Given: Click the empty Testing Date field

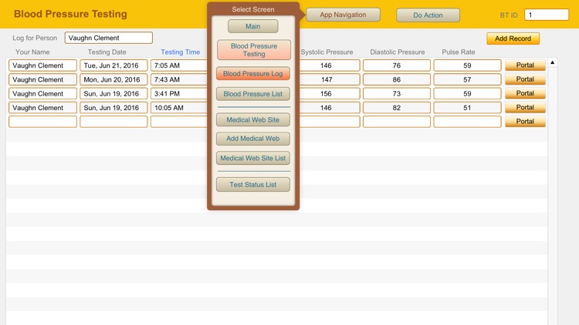Looking at the screenshot, I should coord(113,122).
